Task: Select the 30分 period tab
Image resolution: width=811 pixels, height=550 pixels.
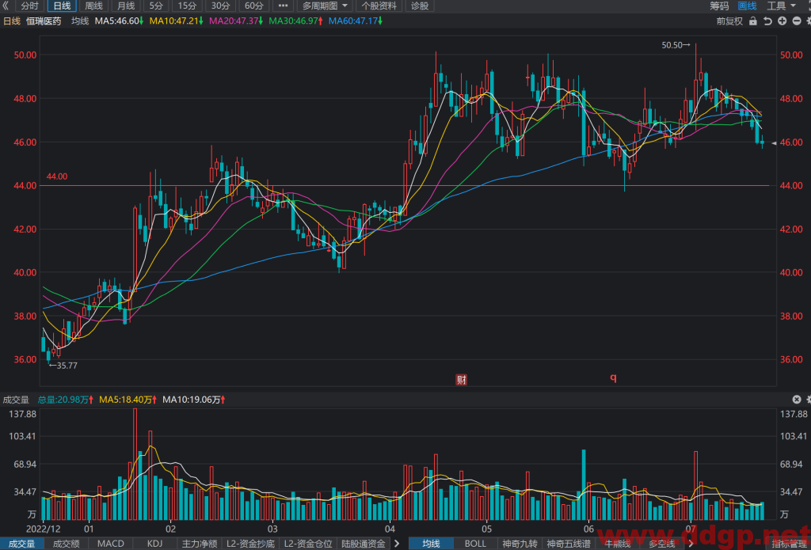Action: point(221,6)
